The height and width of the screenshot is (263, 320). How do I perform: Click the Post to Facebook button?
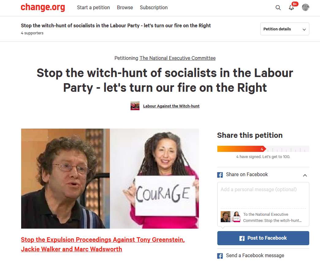[x=263, y=238]
